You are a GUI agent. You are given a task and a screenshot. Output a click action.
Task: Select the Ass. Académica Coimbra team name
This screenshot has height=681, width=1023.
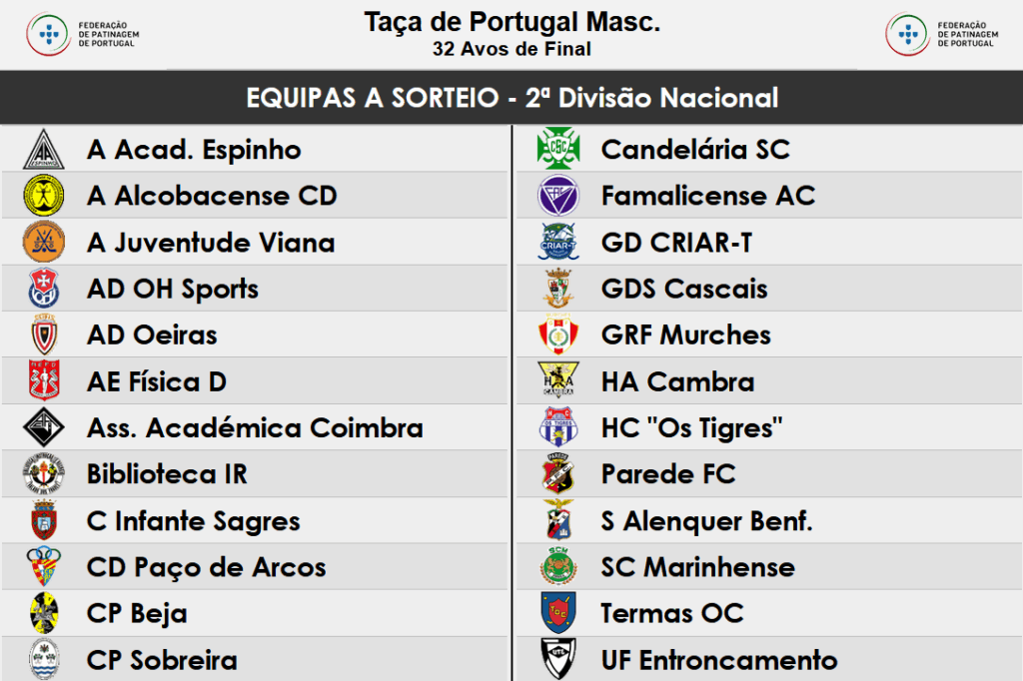coord(255,428)
